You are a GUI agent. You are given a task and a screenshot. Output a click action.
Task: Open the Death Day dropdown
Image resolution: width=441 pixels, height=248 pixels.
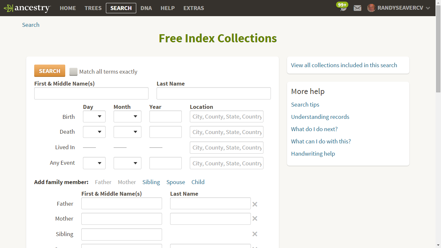coord(94,132)
